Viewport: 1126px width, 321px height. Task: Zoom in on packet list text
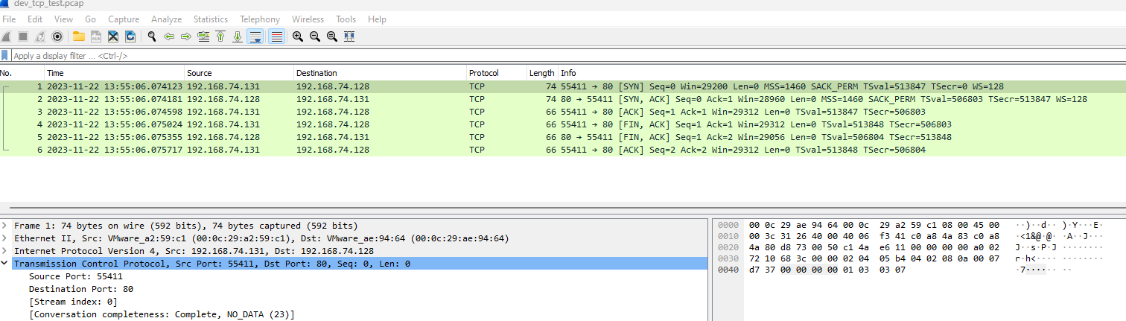(x=297, y=36)
